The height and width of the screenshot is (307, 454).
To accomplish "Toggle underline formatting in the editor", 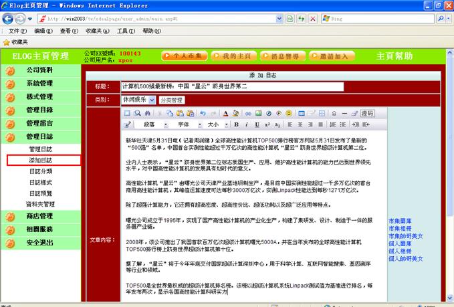I will point(257,124).
